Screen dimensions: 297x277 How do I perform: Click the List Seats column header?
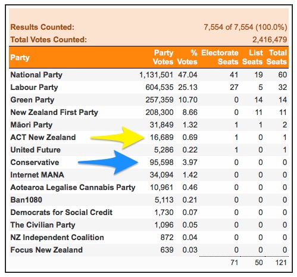click(252, 57)
